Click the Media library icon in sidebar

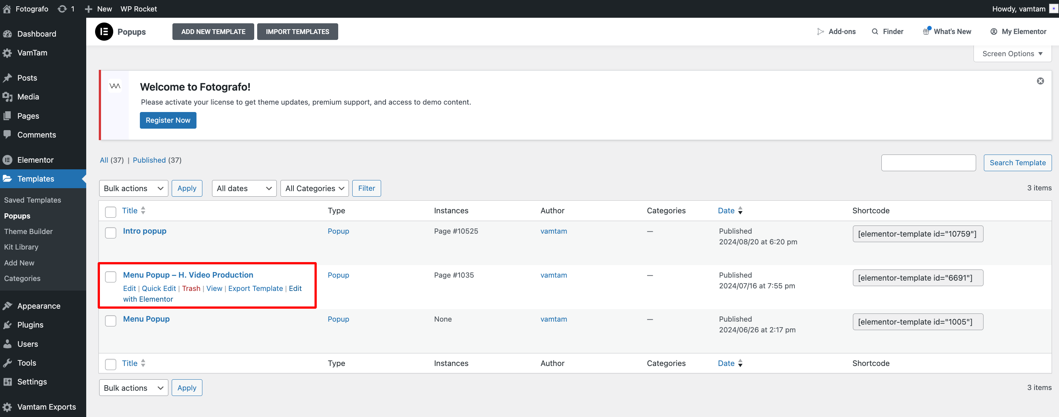click(x=7, y=96)
